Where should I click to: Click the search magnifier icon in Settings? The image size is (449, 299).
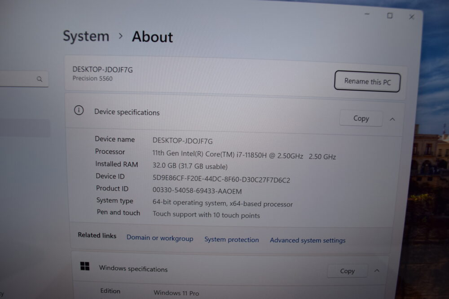pos(40,79)
